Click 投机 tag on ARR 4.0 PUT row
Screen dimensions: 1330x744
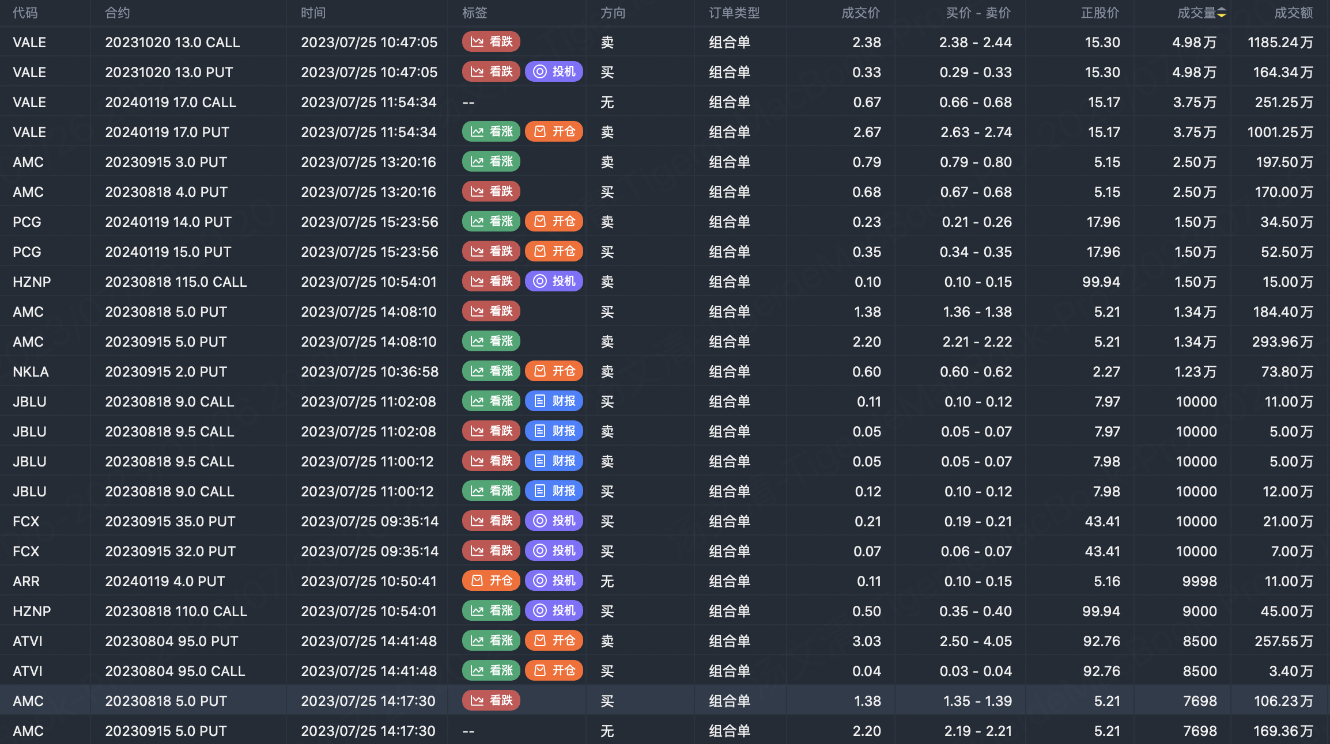pyautogui.click(x=554, y=580)
